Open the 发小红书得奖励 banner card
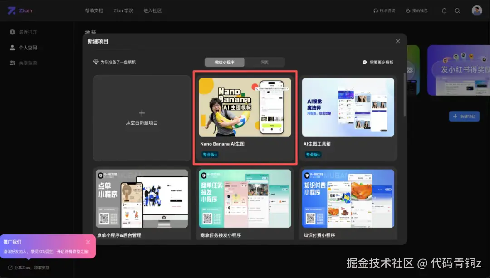 [x=458, y=70]
